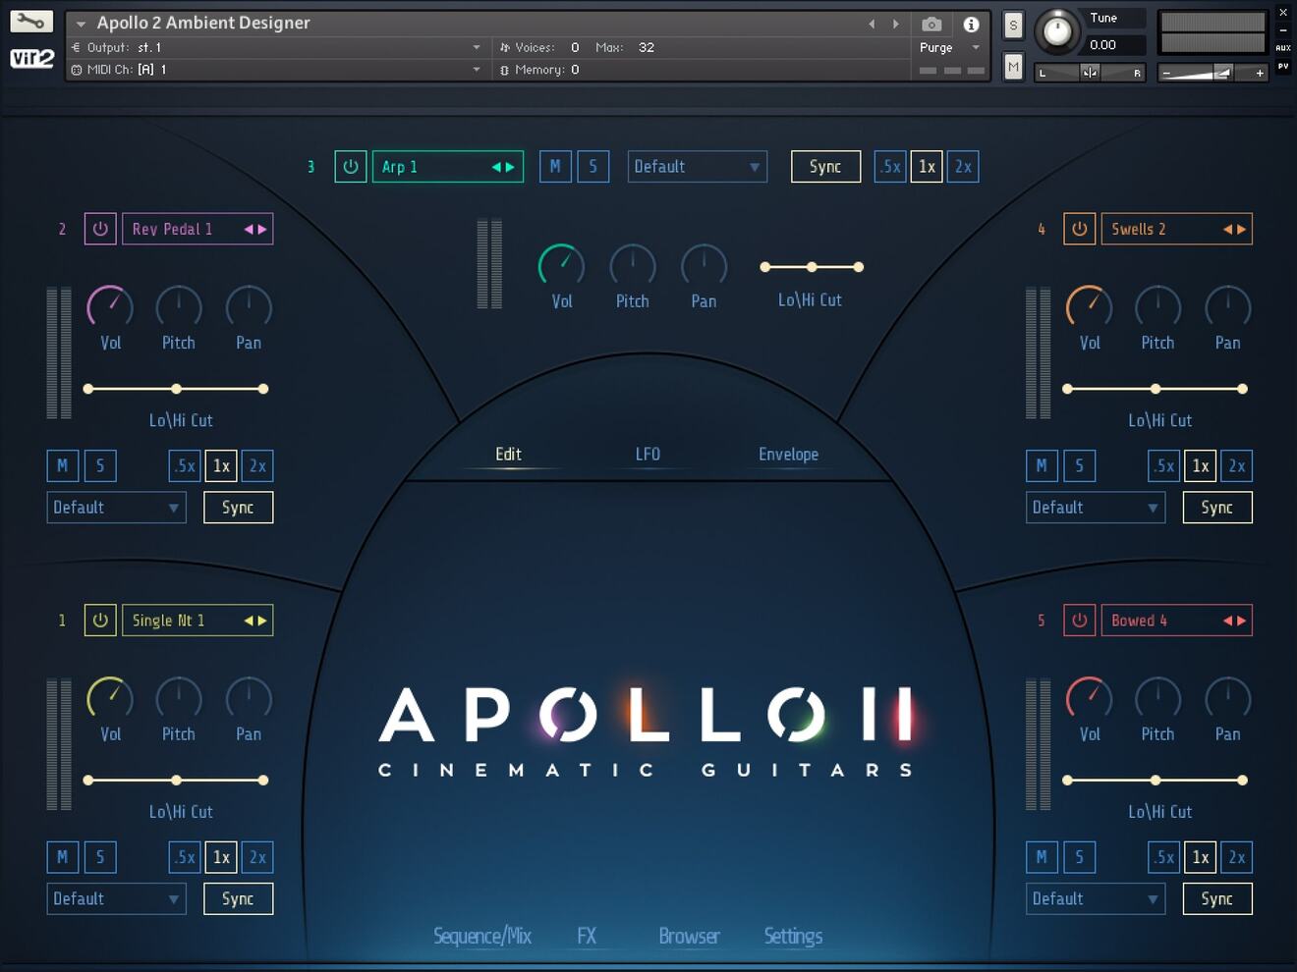Power off the Bowed 4 layer
1297x972 pixels.
pos(1080,621)
